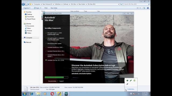Launch Opera browser from the taskbar
The height and width of the screenshot is (96, 172).
(x=52, y=94)
